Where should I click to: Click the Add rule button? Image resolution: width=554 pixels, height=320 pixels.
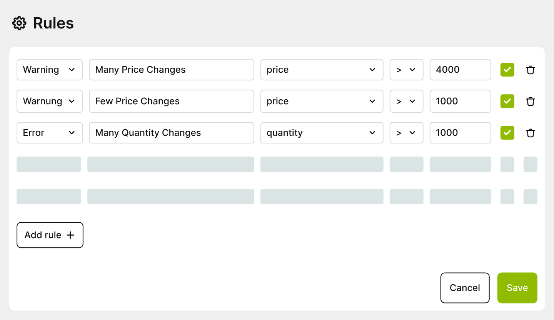click(50, 235)
